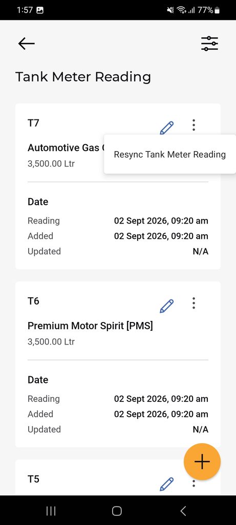Open the T6 Premium Motor Spirit card
The image size is (236, 525).
coord(118,365)
